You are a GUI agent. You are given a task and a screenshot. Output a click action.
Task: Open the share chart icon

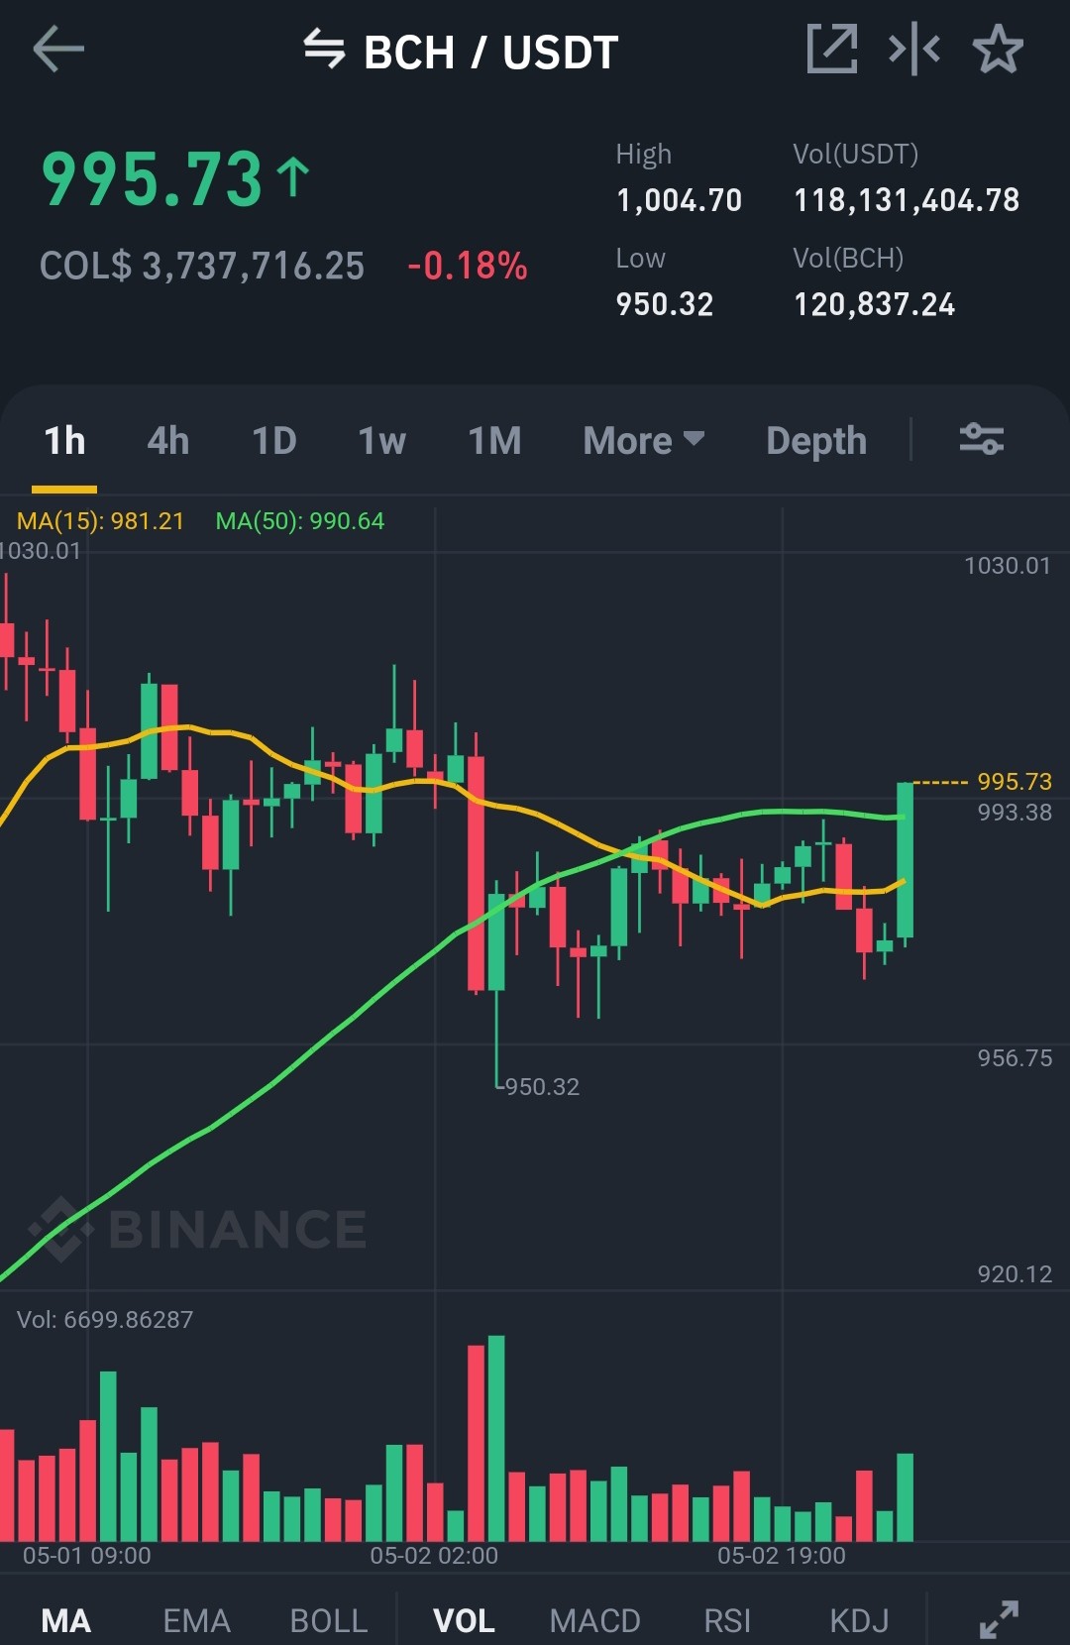coord(832,49)
